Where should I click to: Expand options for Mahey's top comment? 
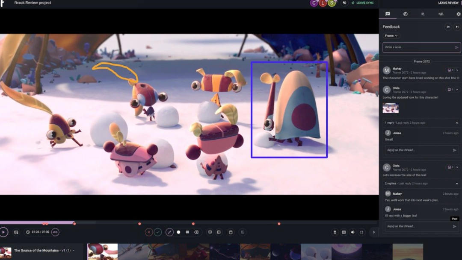(x=457, y=70)
